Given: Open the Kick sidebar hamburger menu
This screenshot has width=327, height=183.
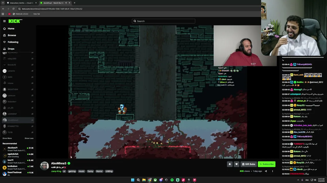Looking at the screenshot, I should (4, 21).
